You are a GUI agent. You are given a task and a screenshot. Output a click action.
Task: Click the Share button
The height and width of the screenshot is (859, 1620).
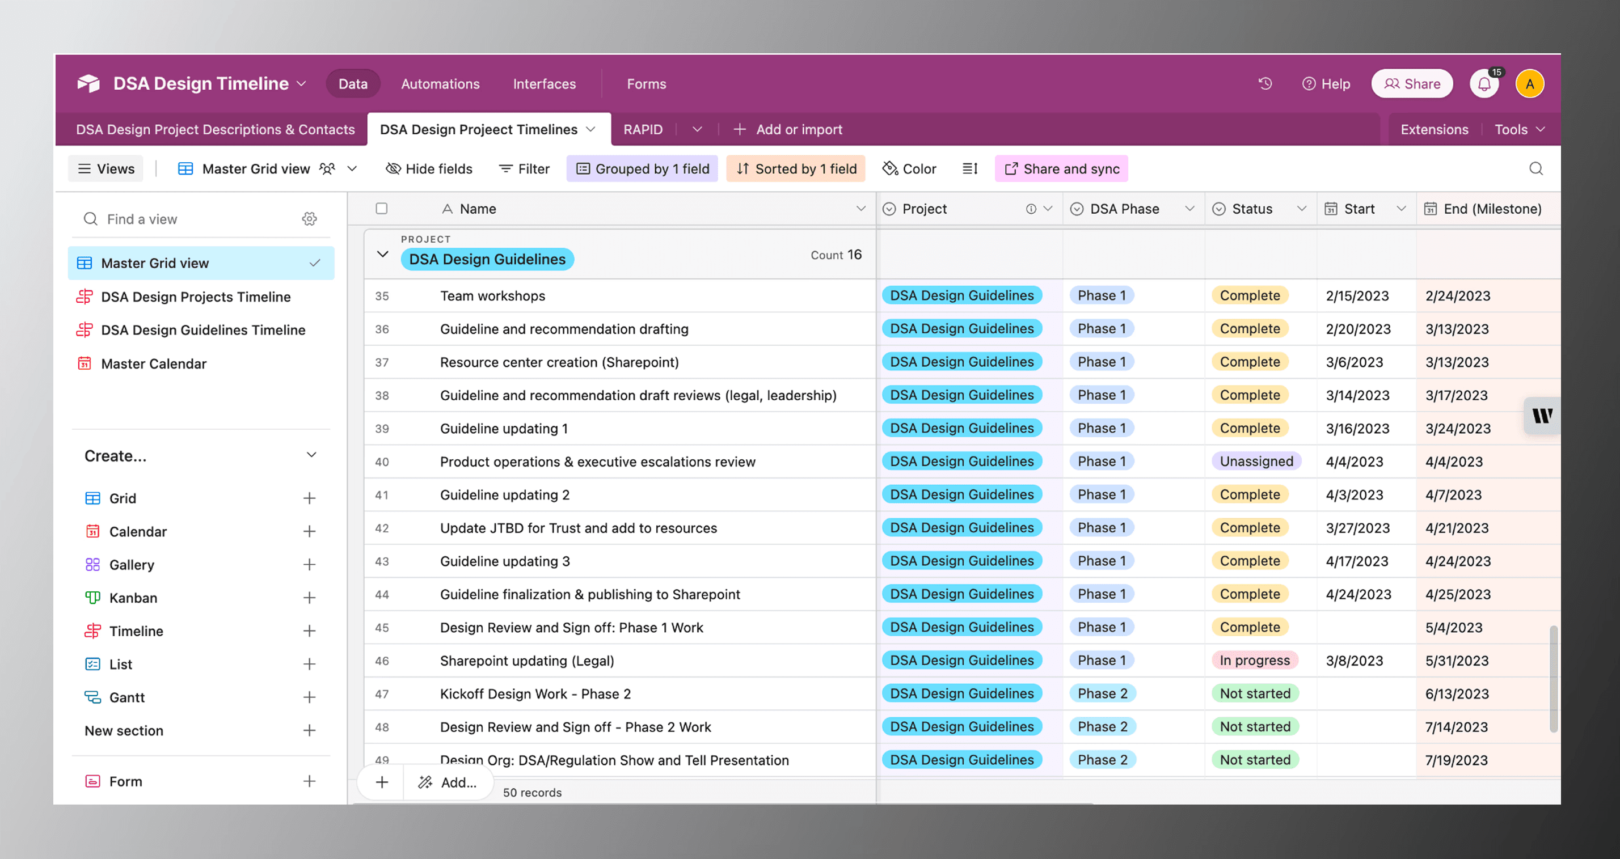point(1412,84)
